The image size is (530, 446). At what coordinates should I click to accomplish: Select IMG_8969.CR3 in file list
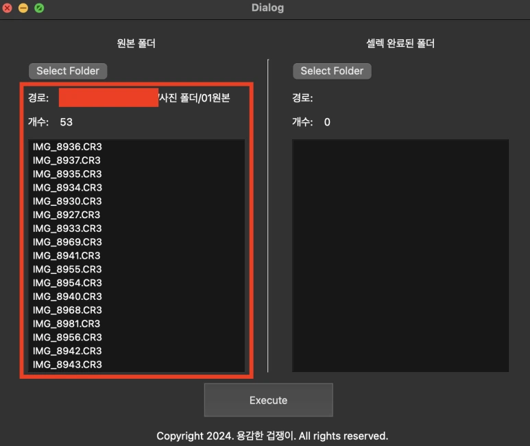tap(136, 242)
